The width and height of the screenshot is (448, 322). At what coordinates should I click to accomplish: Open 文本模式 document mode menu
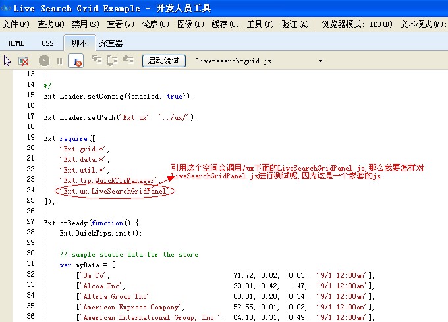click(x=423, y=24)
